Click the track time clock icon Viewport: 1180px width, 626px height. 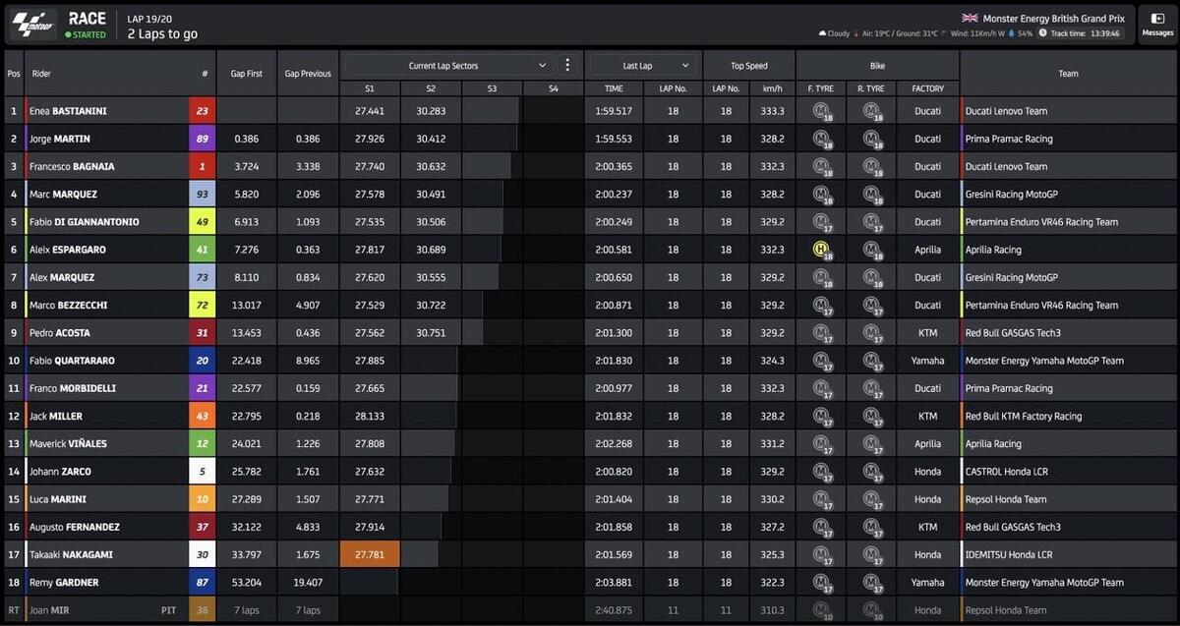[x=1042, y=33]
